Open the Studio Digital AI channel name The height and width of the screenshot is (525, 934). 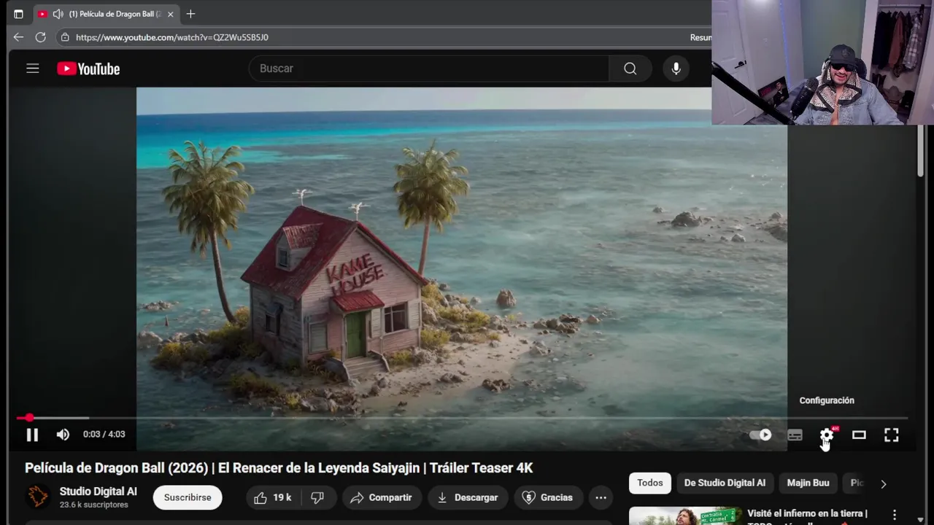pyautogui.click(x=98, y=491)
